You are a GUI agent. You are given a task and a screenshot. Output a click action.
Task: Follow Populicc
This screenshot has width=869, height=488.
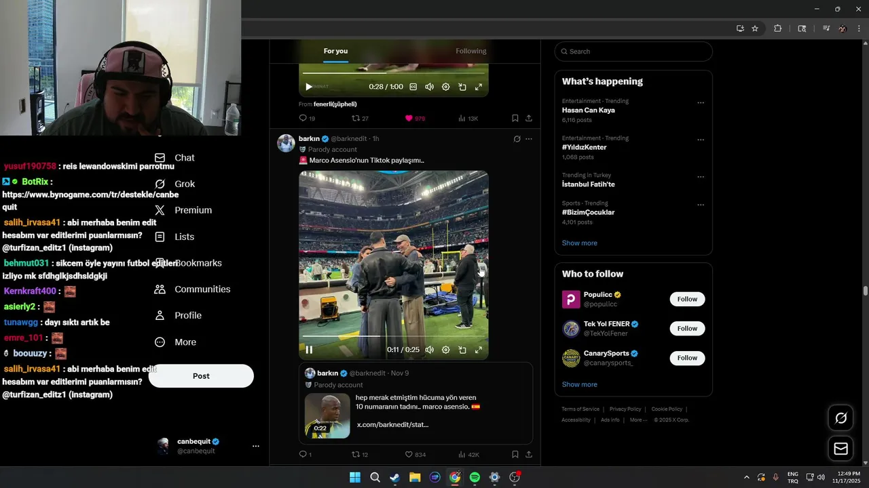click(x=687, y=299)
